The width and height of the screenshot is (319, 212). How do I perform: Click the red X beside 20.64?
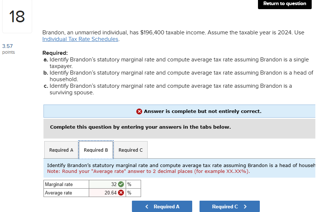click(x=121, y=193)
